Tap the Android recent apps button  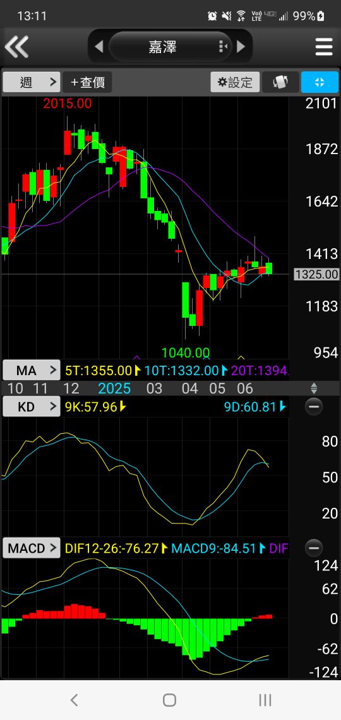(x=265, y=700)
